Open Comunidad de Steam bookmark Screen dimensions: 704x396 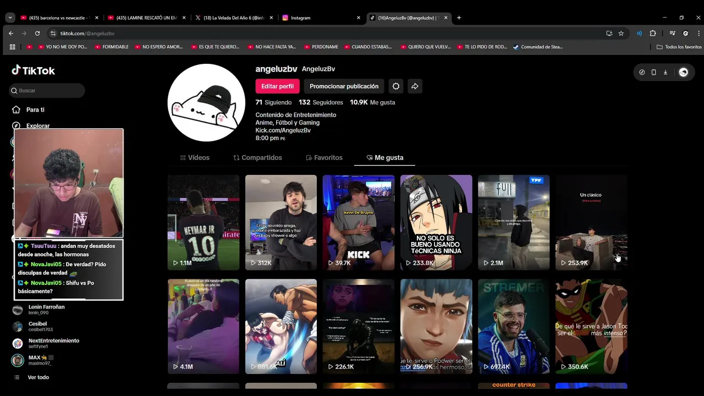[x=538, y=47]
